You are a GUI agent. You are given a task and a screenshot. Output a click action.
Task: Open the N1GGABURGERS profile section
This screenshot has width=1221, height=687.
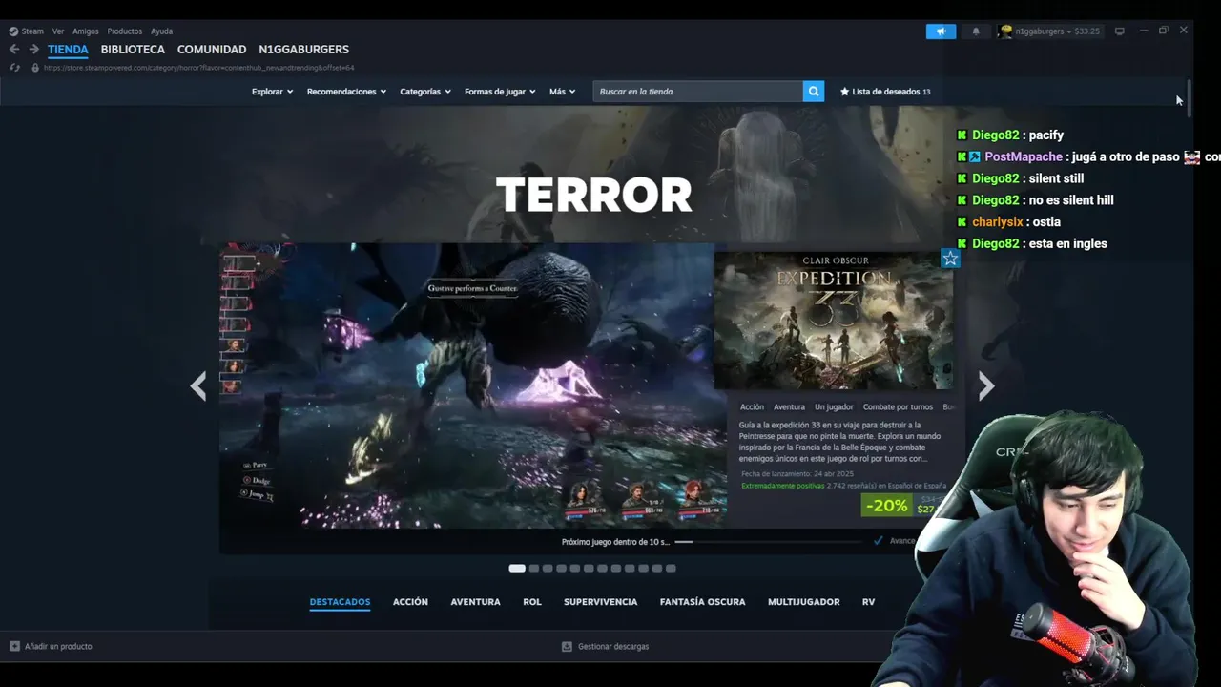[x=303, y=50]
